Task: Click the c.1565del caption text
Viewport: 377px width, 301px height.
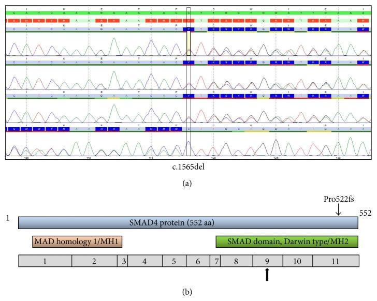Action: [x=189, y=166]
